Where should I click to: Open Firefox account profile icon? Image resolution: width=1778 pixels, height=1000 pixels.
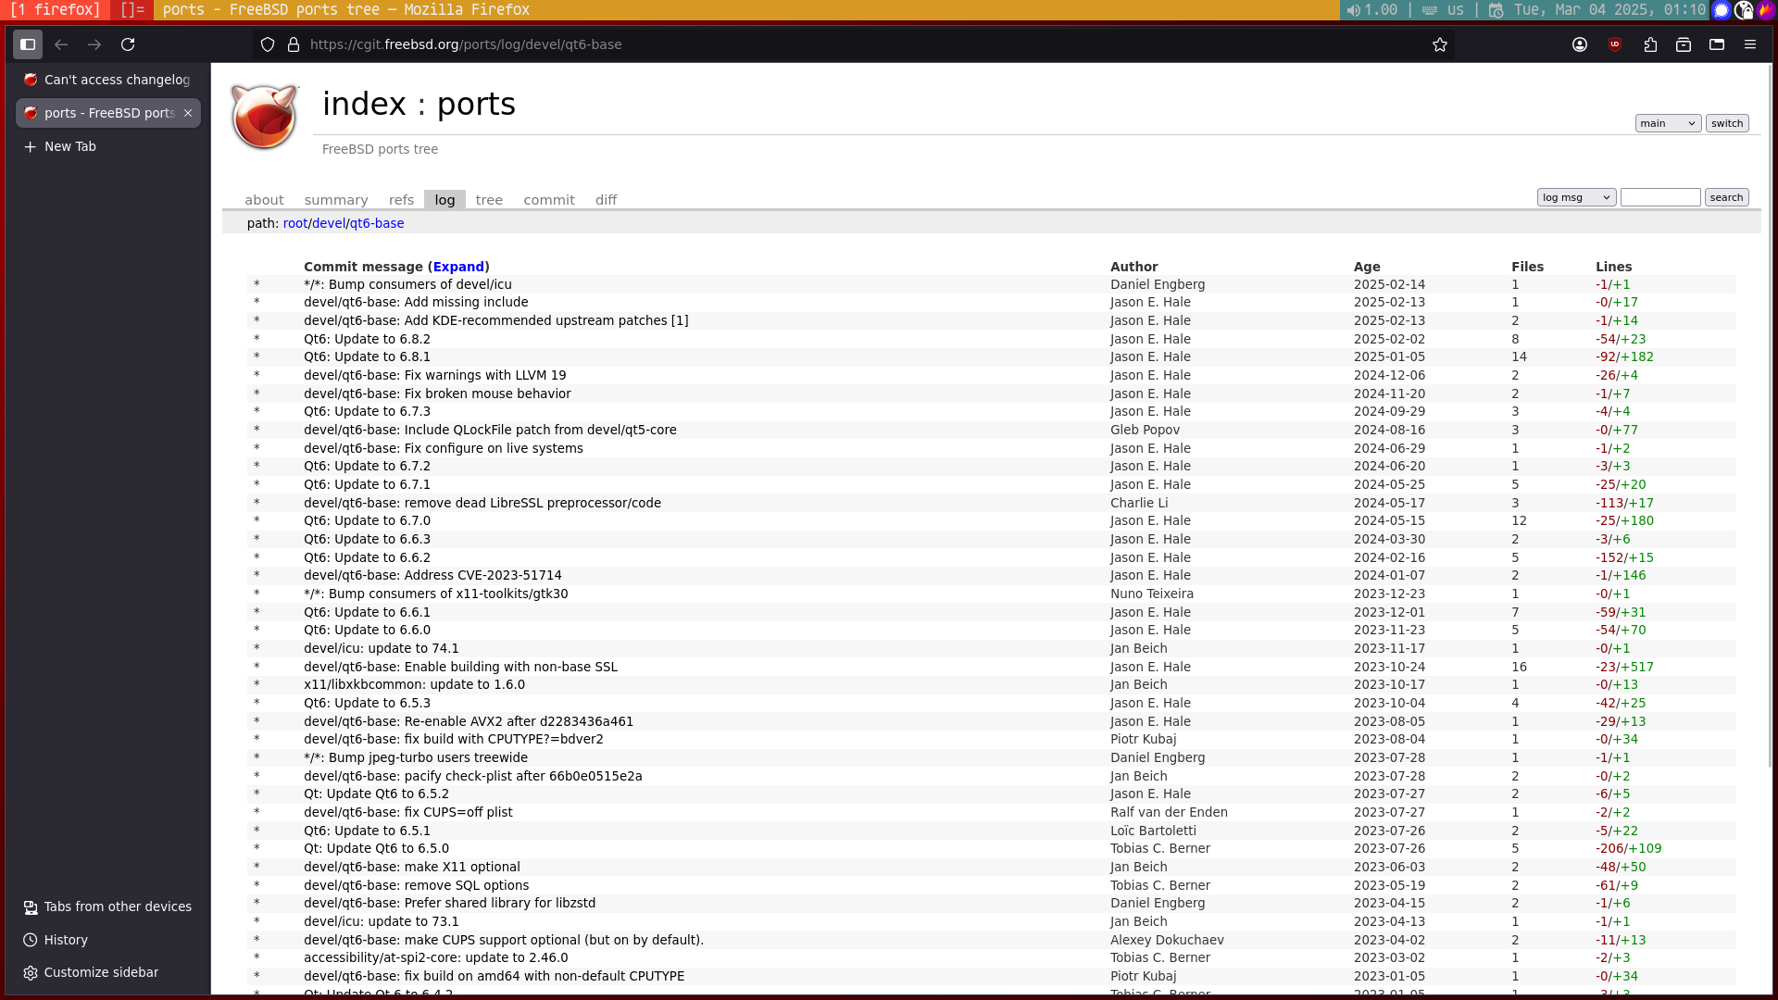point(1580,44)
